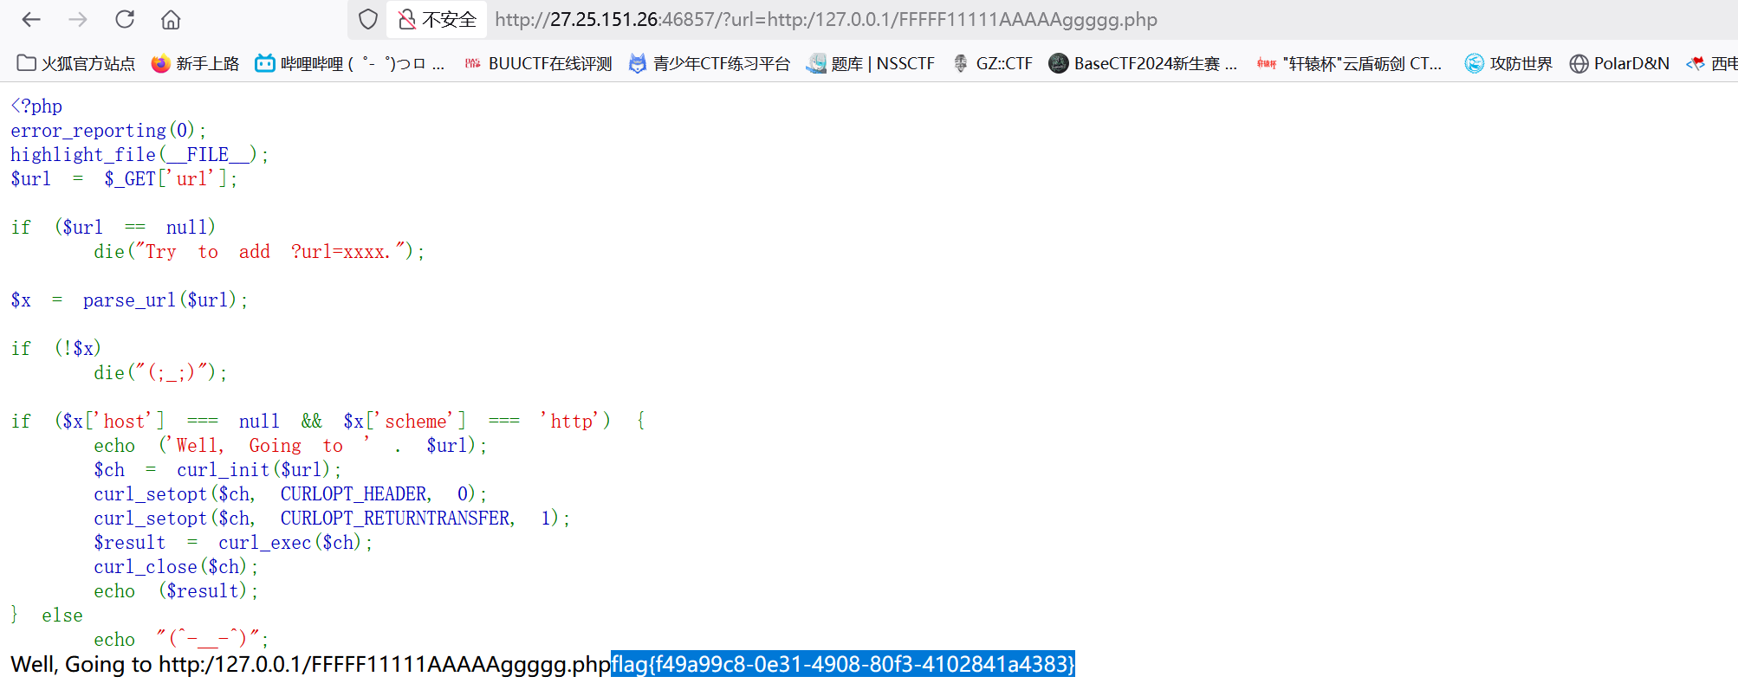Click the insecure connection lock icon
This screenshot has width=1738, height=696.
[407, 19]
